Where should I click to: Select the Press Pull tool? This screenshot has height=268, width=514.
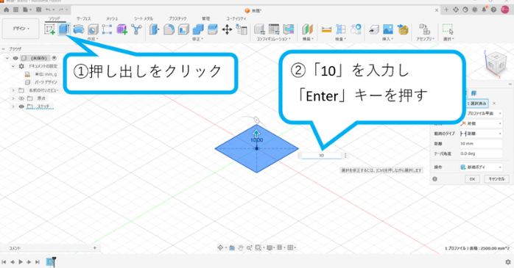click(154, 30)
